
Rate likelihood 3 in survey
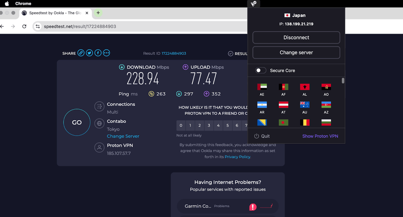pyautogui.click(x=209, y=125)
